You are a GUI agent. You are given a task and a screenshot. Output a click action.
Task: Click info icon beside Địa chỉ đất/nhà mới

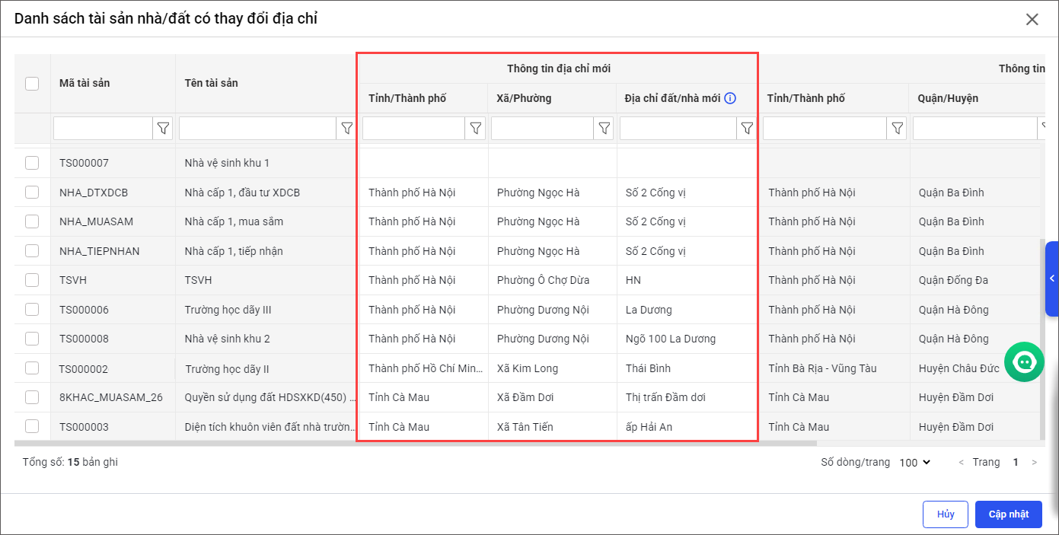730,98
